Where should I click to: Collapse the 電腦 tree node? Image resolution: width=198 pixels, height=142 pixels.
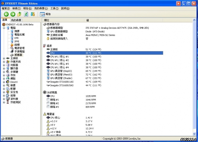point(4,28)
